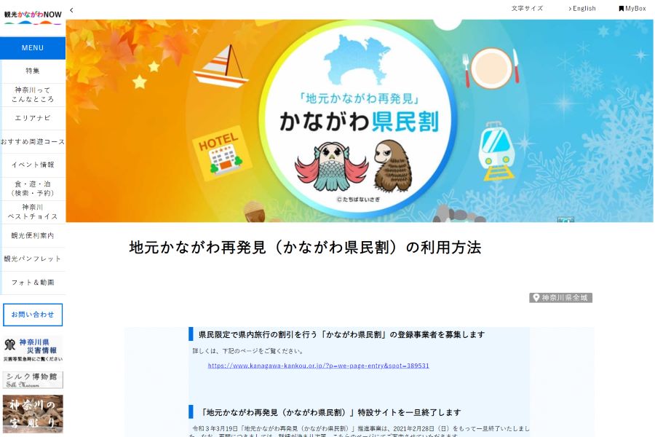Open the 文字サイズ text size option
Image resolution: width=655 pixels, height=437 pixels.
[x=527, y=8]
